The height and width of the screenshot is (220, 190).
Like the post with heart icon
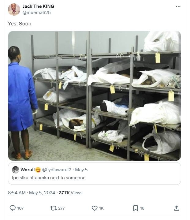click(x=95, y=208)
